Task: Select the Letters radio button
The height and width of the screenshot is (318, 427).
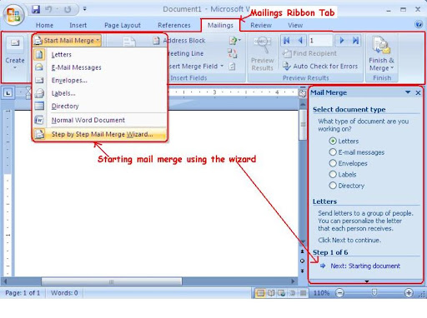Action: coord(333,141)
